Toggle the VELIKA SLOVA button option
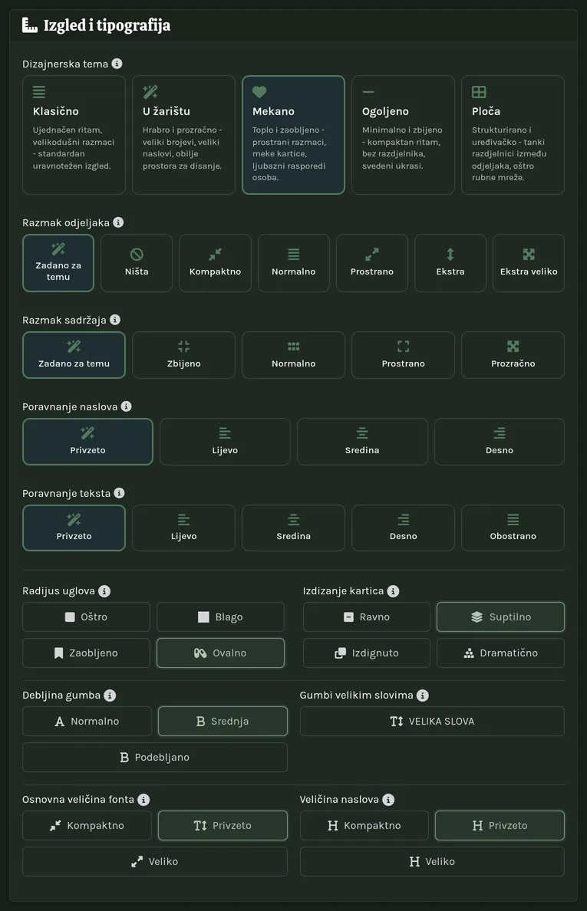The image size is (587, 911). (x=432, y=721)
